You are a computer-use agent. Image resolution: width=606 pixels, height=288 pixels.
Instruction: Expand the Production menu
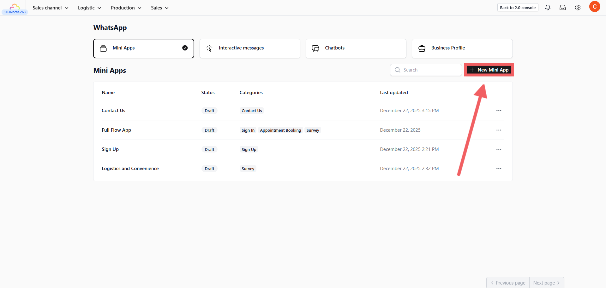pyautogui.click(x=126, y=8)
